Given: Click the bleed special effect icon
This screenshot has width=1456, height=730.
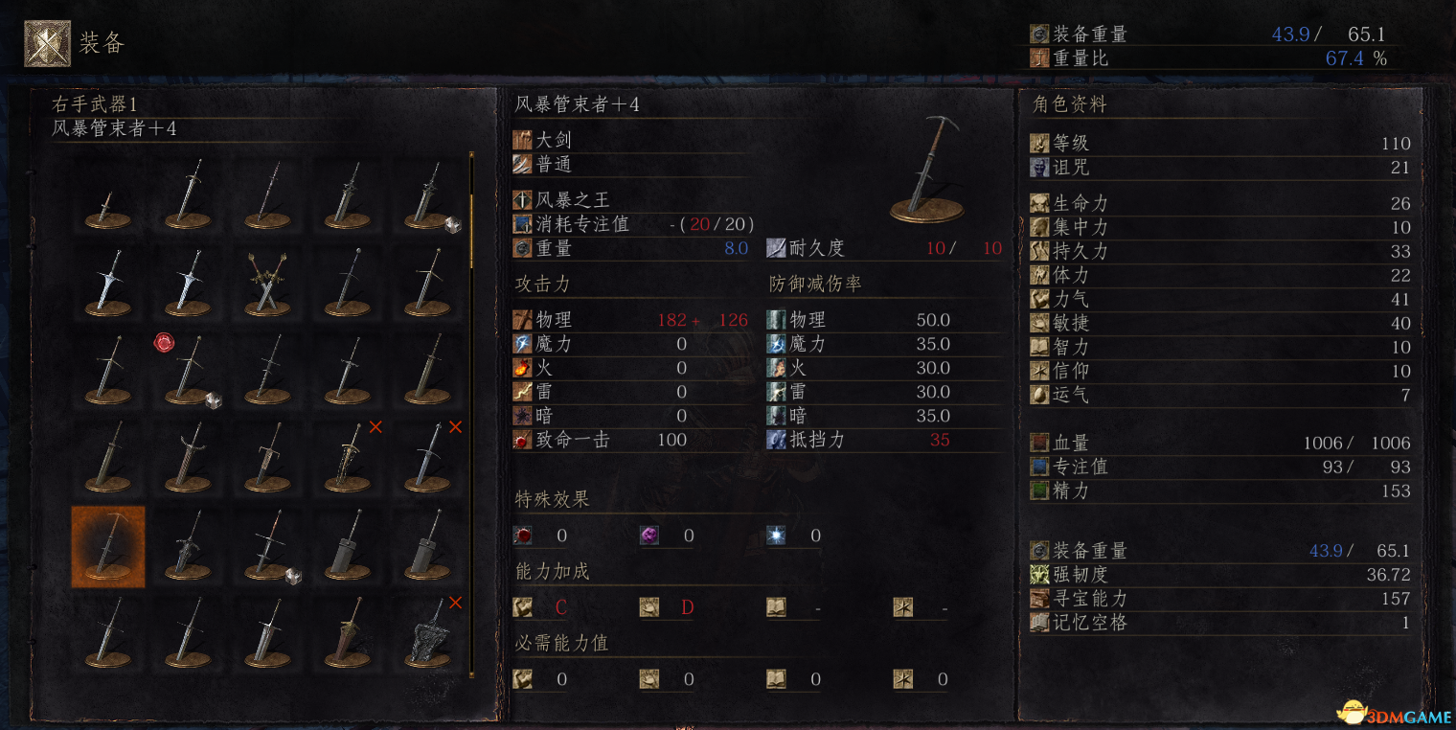Looking at the screenshot, I should pyautogui.click(x=522, y=536).
